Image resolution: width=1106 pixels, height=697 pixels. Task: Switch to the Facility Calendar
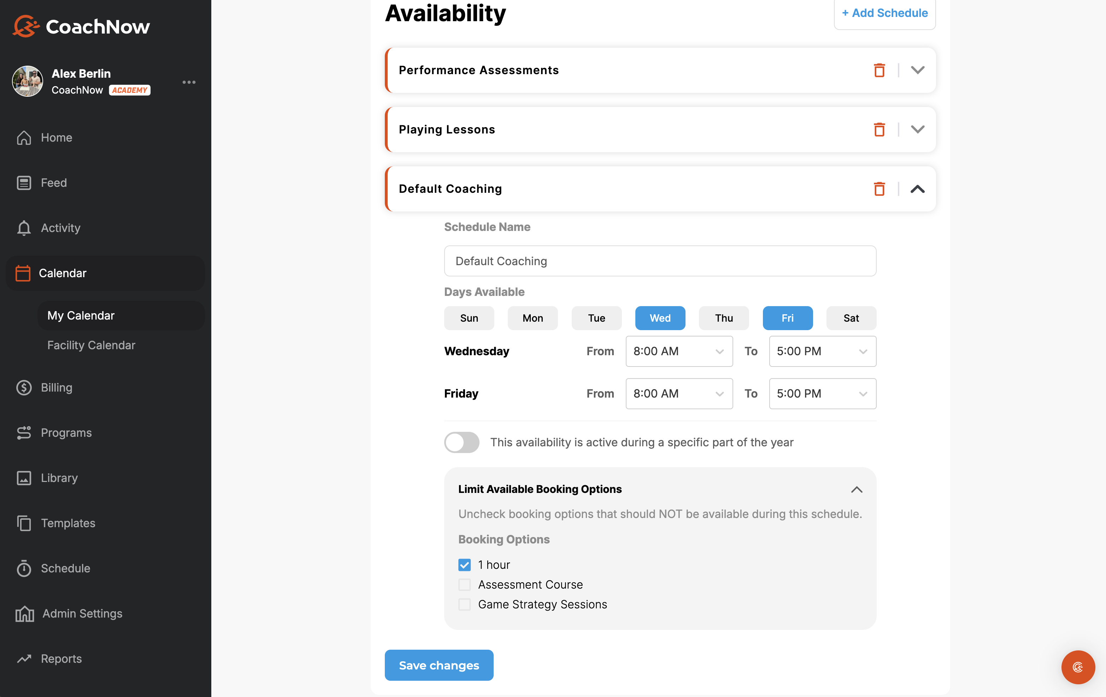click(91, 345)
